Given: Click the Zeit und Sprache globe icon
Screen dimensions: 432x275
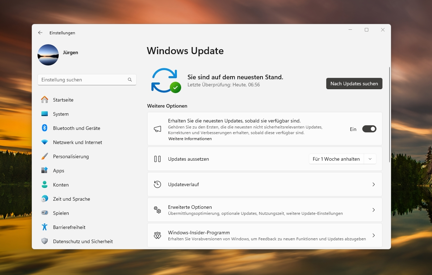Looking at the screenshot, I should click(x=45, y=199).
